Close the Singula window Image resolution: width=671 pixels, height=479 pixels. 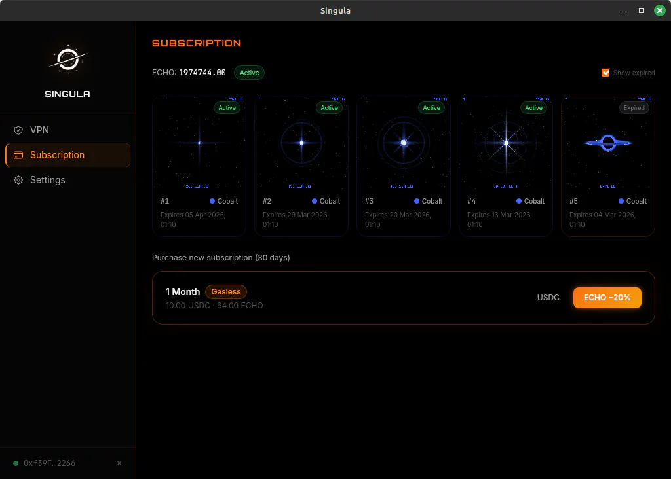click(x=659, y=10)
